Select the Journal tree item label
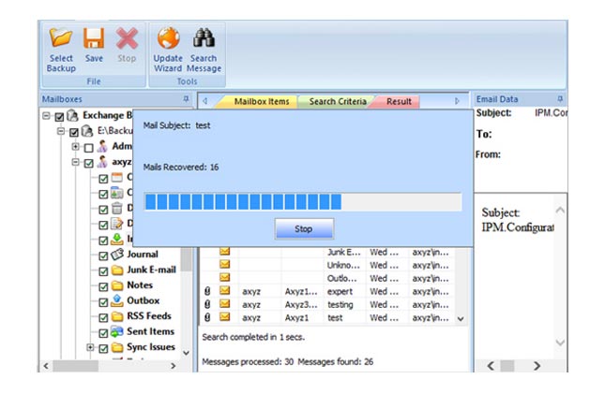The width and height of the screenshot is (605, 394). [143, 255]
